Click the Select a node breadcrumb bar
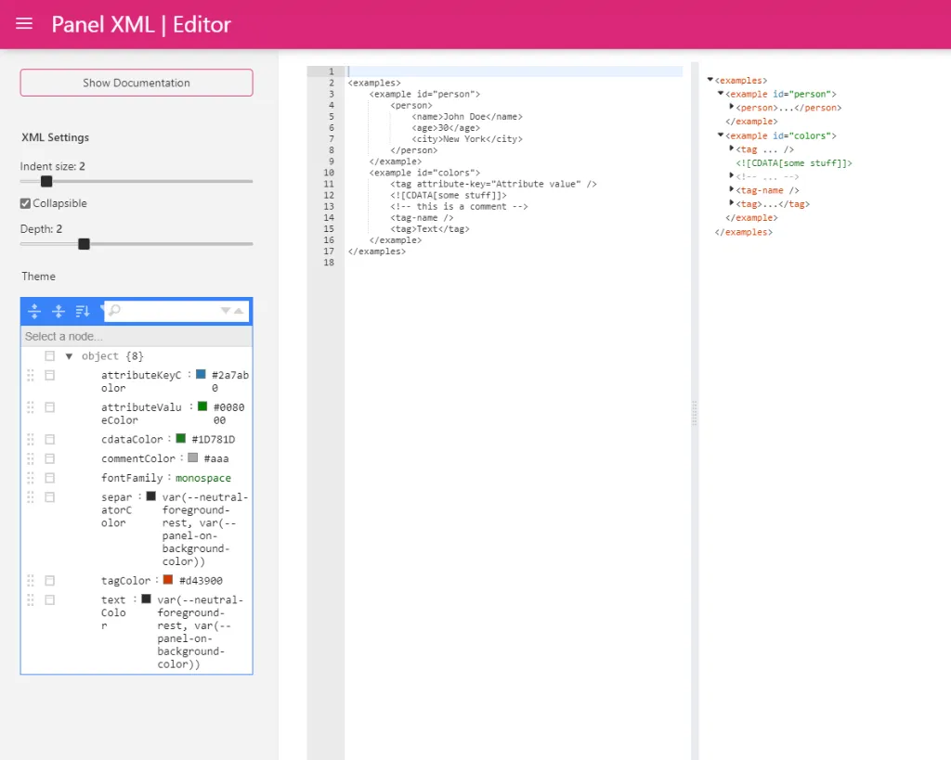951x760 pixels. coord(137,336)
